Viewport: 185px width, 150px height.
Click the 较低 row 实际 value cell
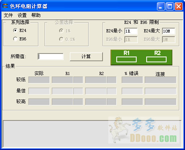[39, 80]
